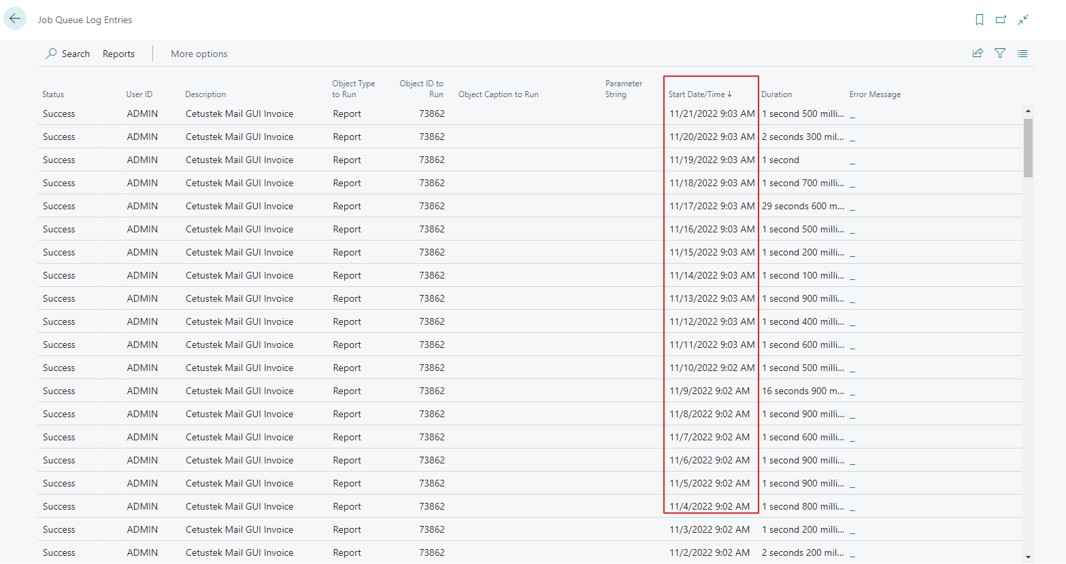This screenshot has height=564, width=1066.
Task: Select the 11/3/2022 9:02 AM date cell
Action: [710, 529]
